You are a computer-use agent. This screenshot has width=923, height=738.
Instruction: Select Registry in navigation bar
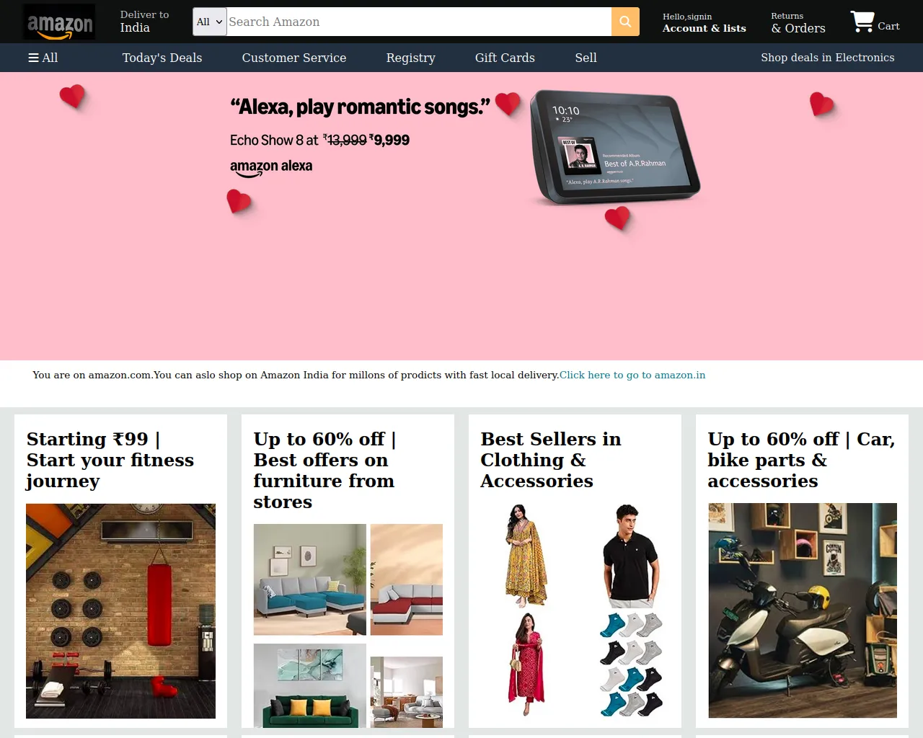tap(411, 58)
